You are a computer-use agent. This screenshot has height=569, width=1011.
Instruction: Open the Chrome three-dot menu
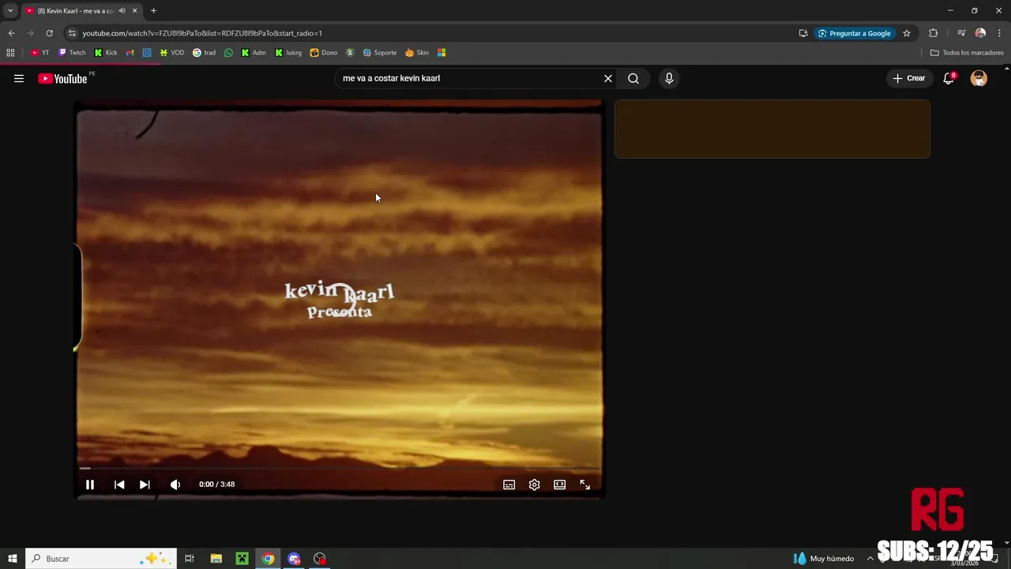(999, 33)
